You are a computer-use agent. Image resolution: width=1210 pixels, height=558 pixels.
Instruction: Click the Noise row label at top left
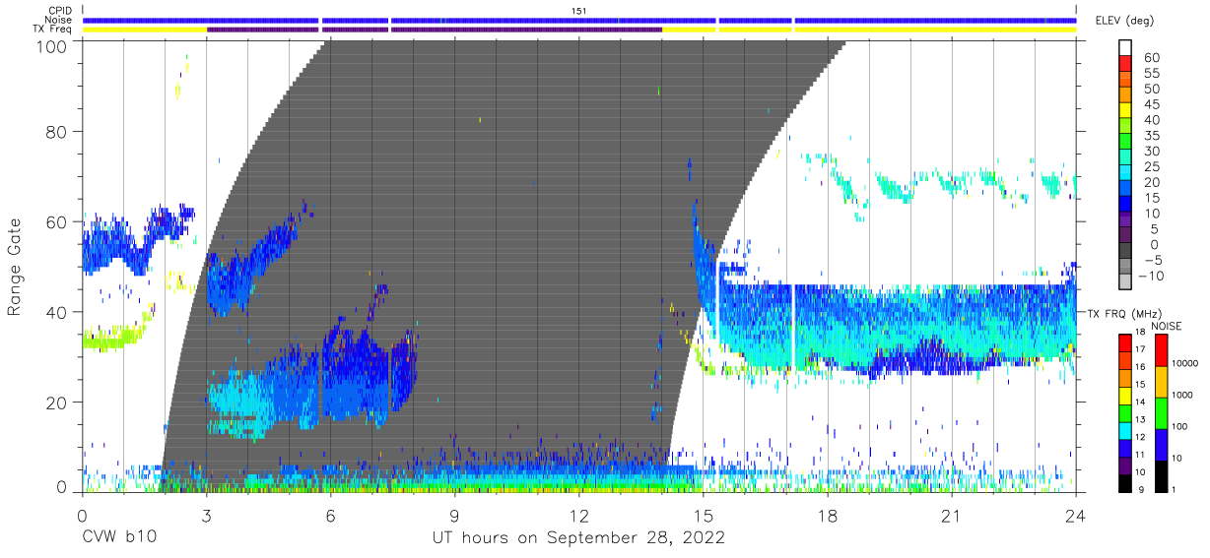pos(60,20)
